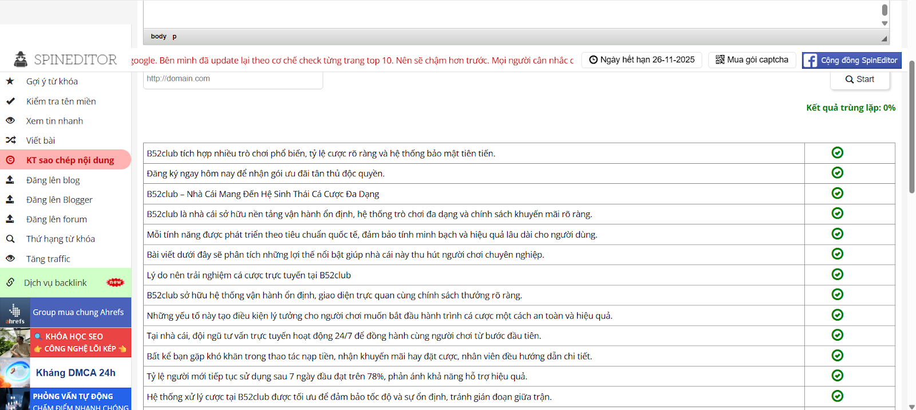Click the green check for first B52club sentence
916x410 pixels.
[x=837, y=152]
